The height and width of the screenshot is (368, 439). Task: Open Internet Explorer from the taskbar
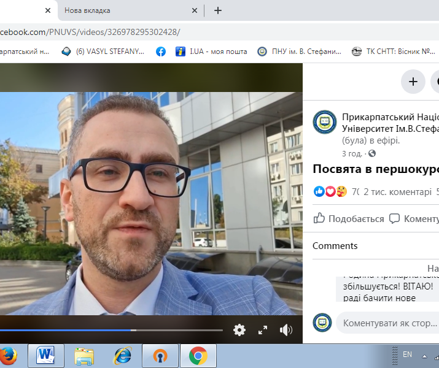[x=122, y=356]
